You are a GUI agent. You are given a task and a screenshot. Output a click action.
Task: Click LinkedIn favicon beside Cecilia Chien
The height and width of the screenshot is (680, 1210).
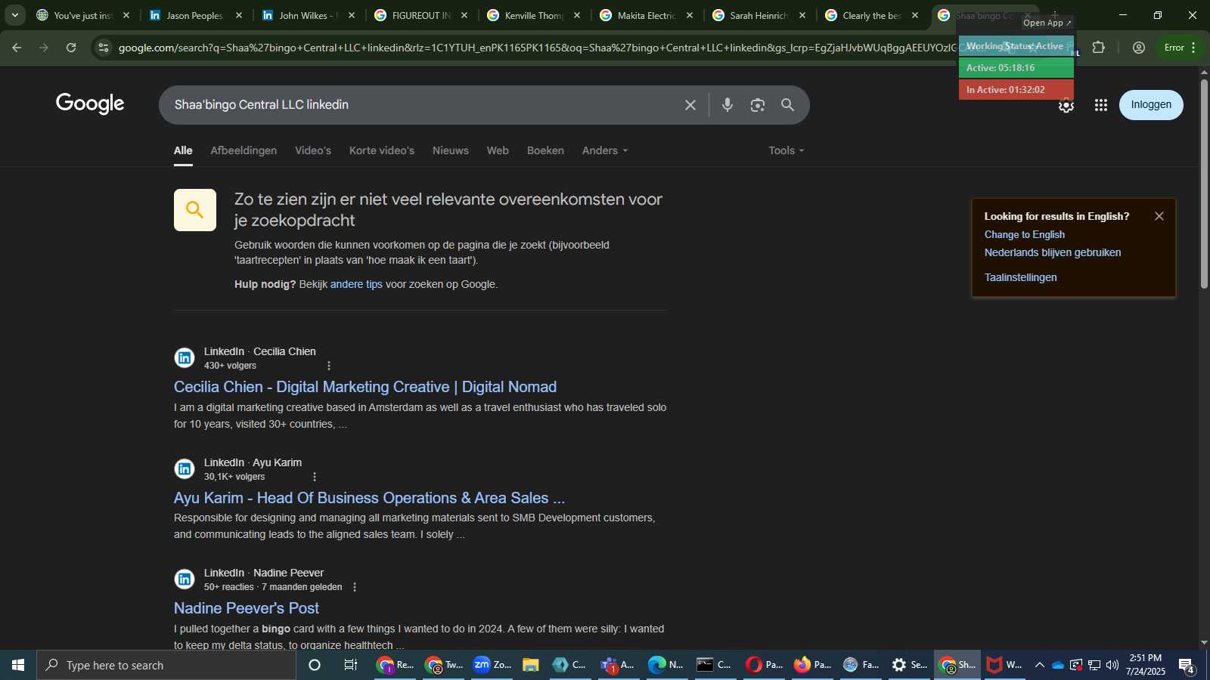point(185,358)
